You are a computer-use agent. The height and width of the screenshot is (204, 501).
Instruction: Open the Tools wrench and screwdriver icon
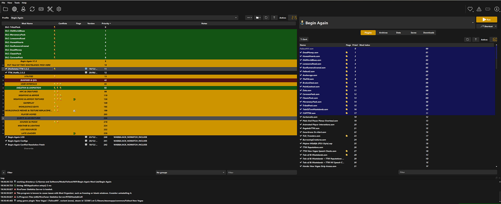tap(50, 9)
